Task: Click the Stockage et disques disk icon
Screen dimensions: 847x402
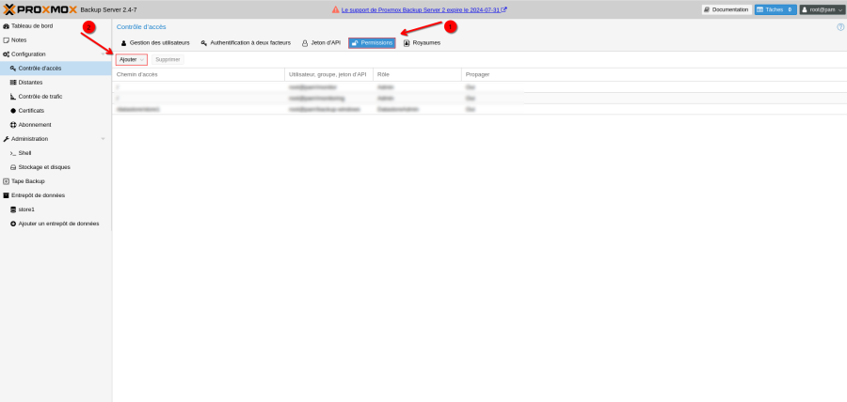Action: click(13, 167)
